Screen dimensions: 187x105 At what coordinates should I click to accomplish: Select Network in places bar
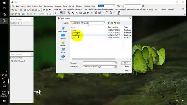63,58
